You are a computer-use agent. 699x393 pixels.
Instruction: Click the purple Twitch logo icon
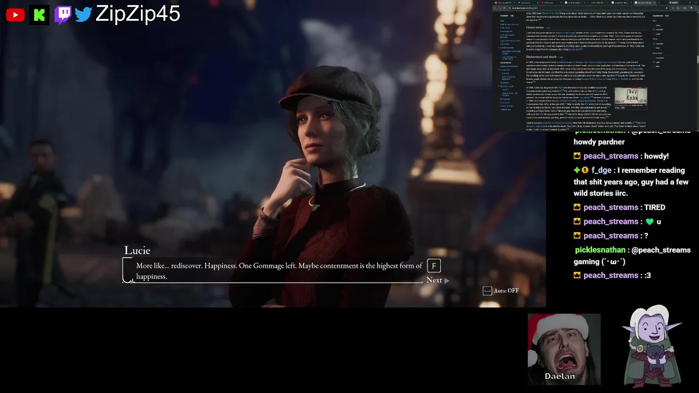click(62, 15)
